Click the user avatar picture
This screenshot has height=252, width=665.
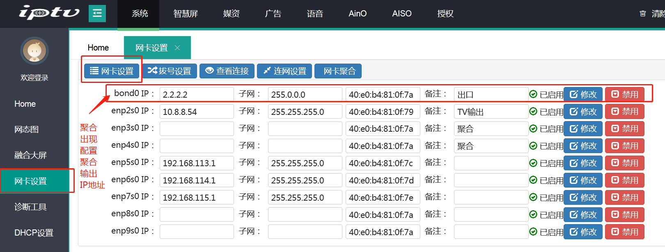[x=34, y=51]
